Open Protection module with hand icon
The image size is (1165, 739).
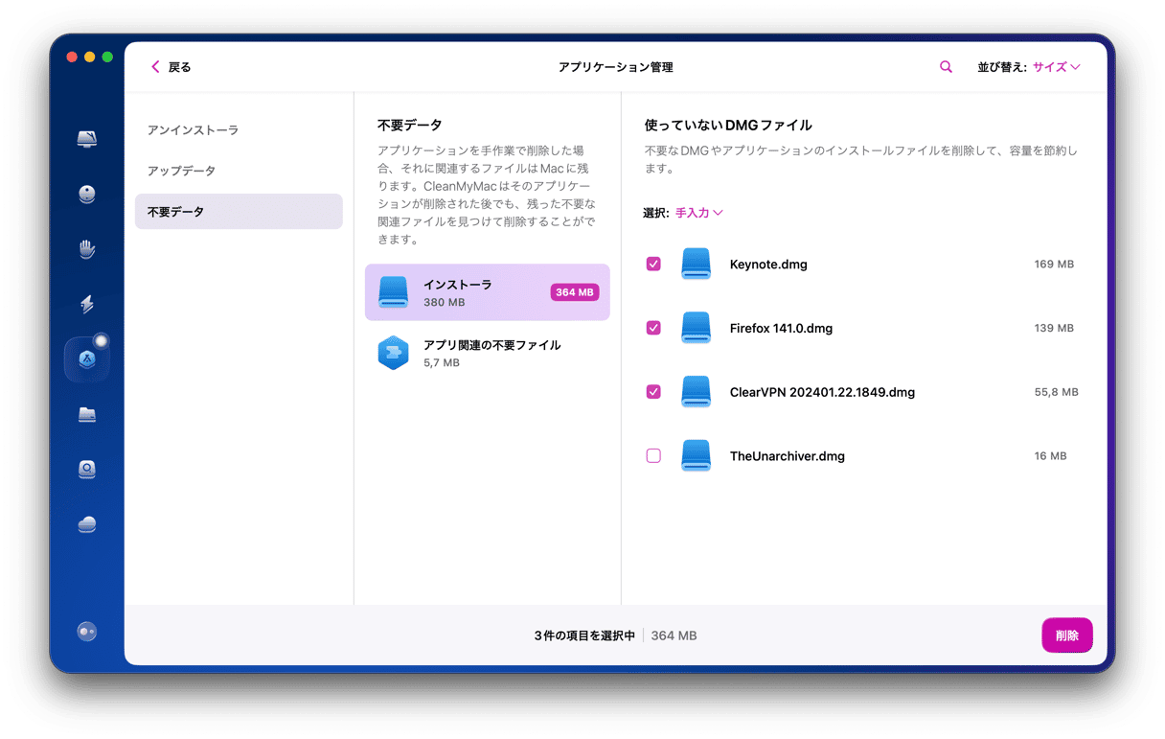pos(87,249)
